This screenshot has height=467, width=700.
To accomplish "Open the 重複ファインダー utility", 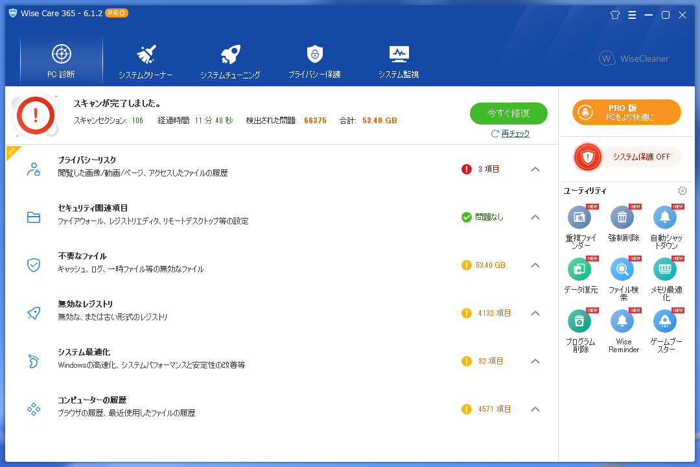I will pyautogui.click(x=579, y=218).
